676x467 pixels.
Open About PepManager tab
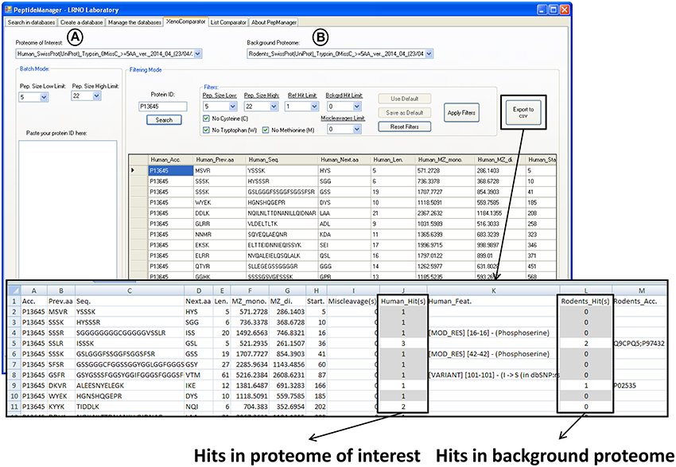click(x=274, y=22)
